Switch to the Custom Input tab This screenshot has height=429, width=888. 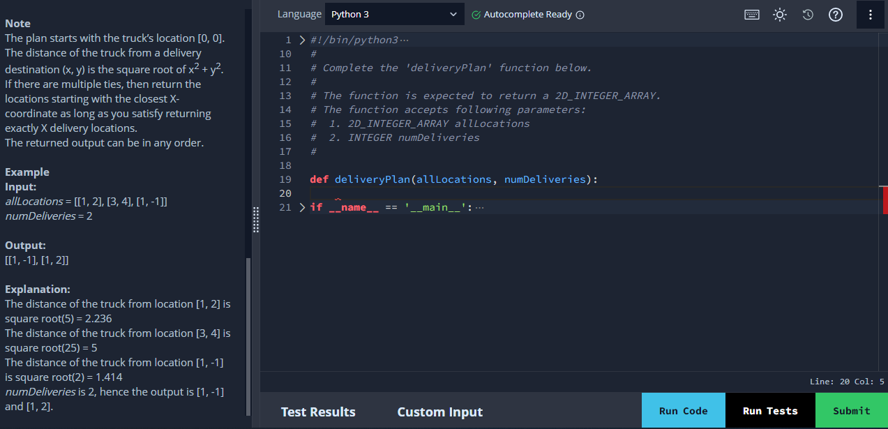pyautogui.click(x=439, y=412)
